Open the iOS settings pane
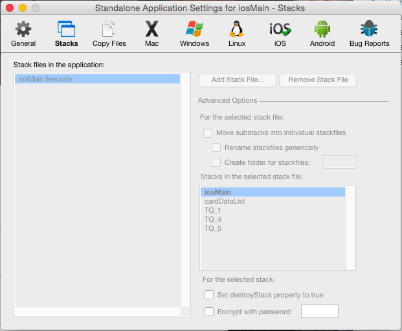 (280, 34)
